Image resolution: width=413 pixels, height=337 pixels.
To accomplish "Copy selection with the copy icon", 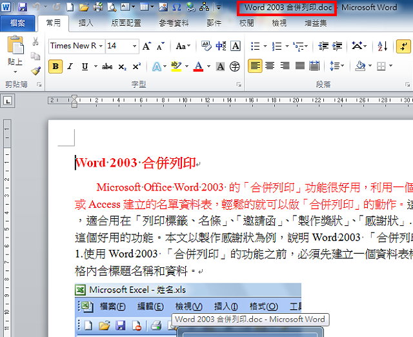I will coord(35,56).
